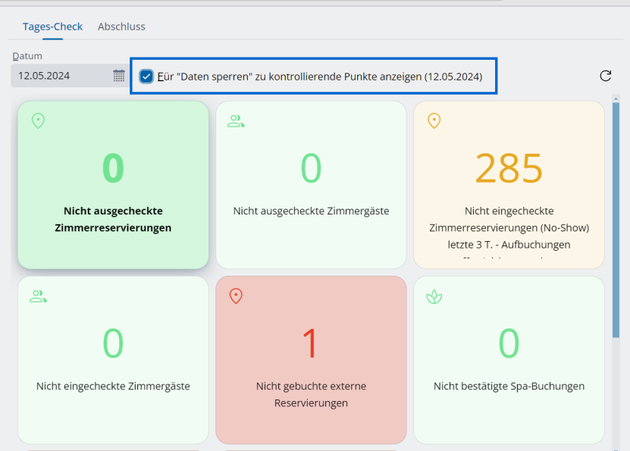Click guests icon on Nicht ausgecheckte Zimmergäste card

(236, 121)
